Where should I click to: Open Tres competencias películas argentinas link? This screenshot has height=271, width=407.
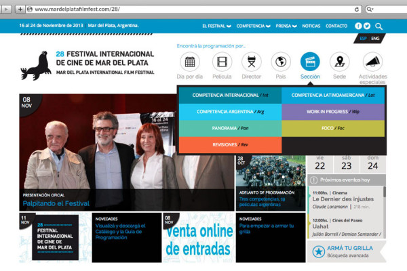click(262, 202)
